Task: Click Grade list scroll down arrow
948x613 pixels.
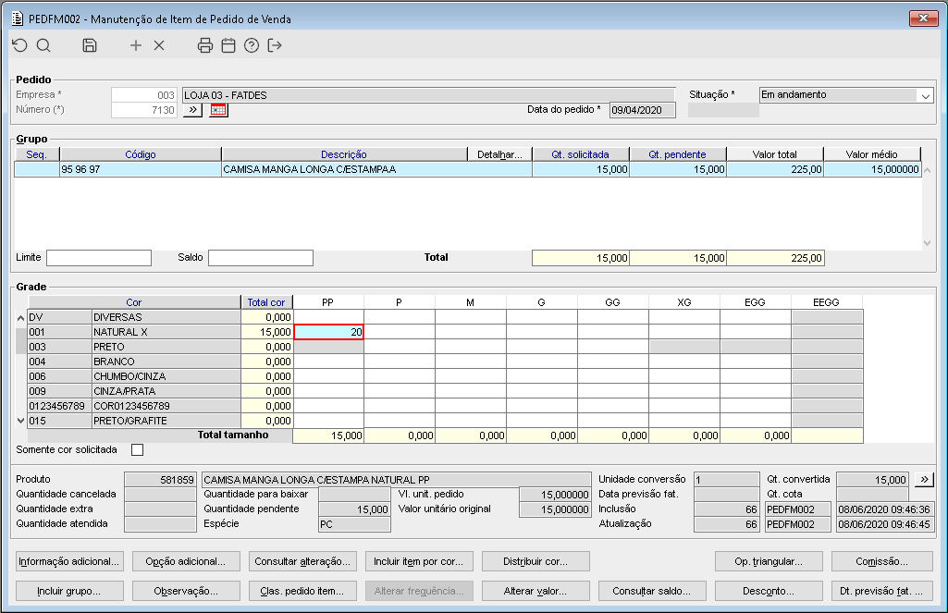Action: tap(20, 421)
